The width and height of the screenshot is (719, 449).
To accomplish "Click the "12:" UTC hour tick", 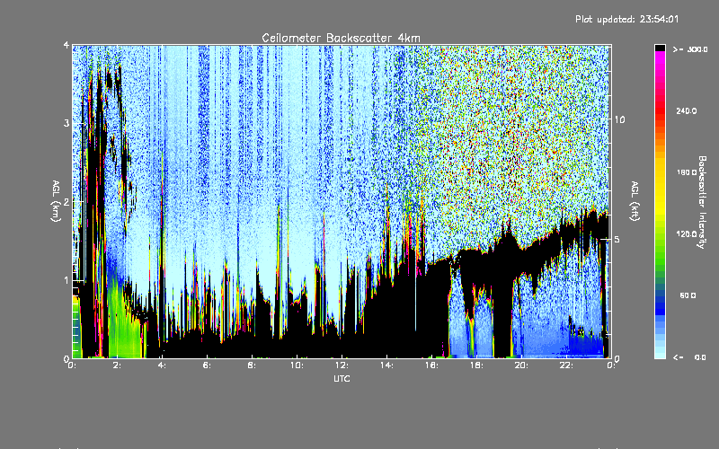I will [x=342, y=365].
